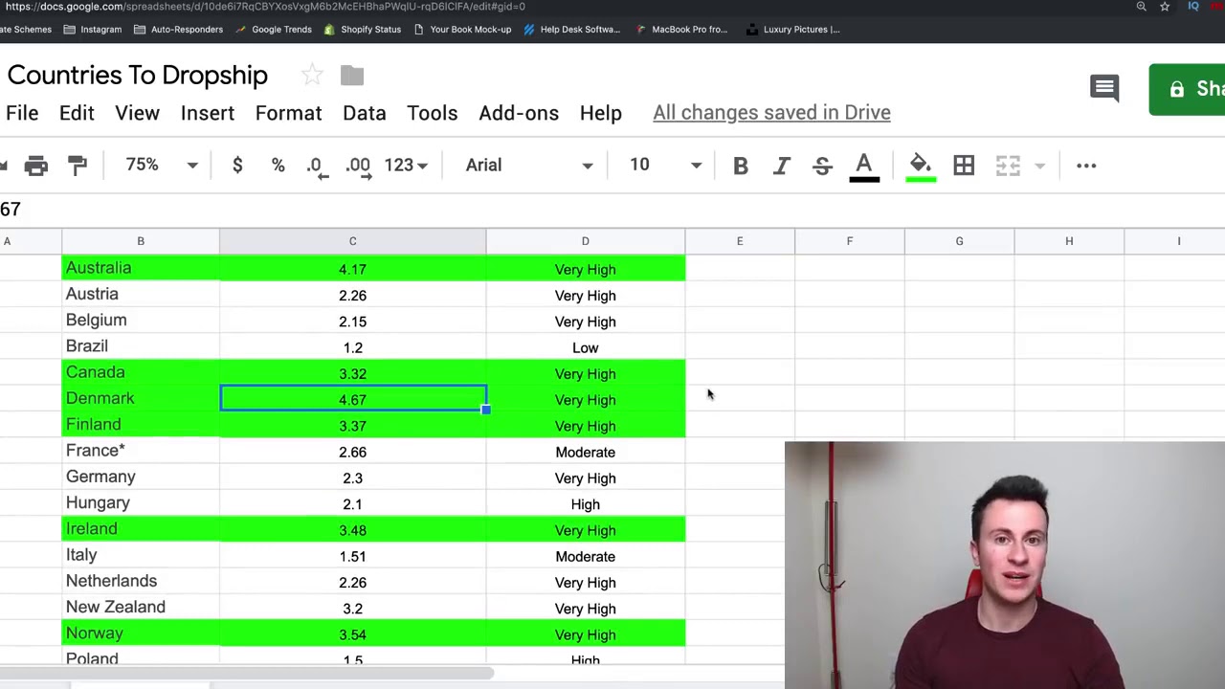Viewport: 1225px width, 689px height.
Task: Click the Australia cell
Action: [141, 268]
